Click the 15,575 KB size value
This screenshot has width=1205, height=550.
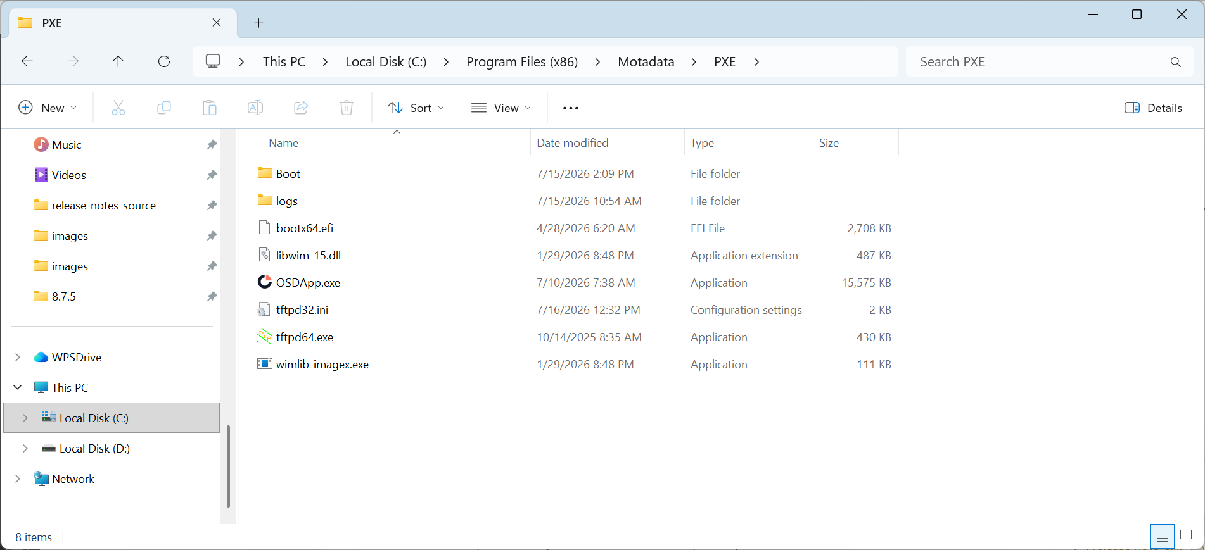click(866, 282)
